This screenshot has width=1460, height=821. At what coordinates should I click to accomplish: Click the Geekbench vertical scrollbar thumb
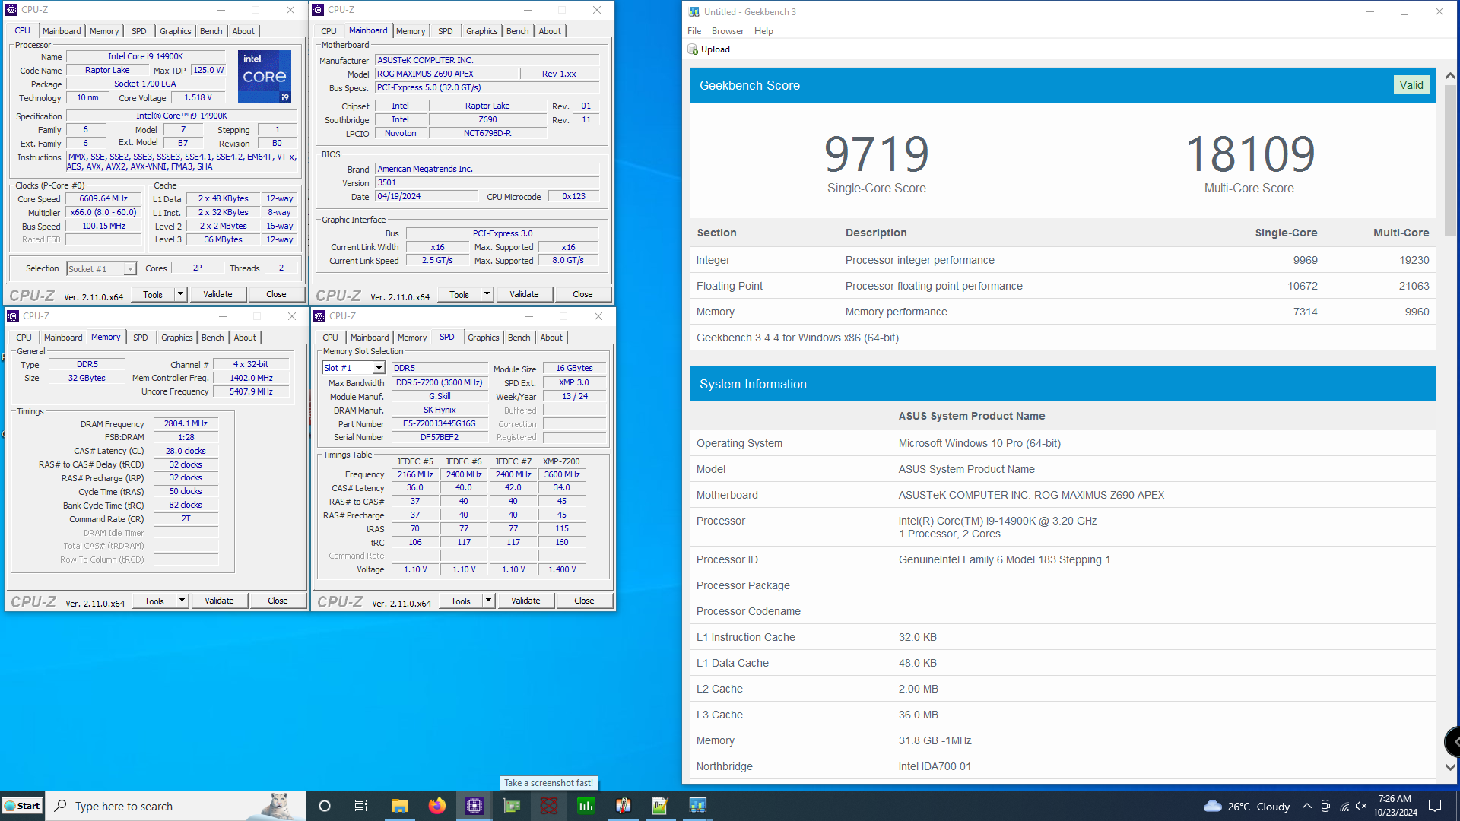pyautogui.click(x=1450, y=160)
